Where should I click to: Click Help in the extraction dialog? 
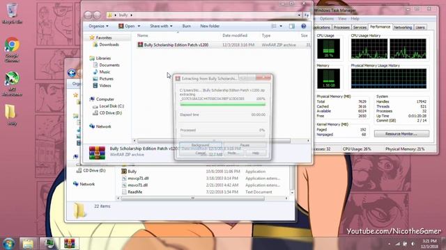256,153
